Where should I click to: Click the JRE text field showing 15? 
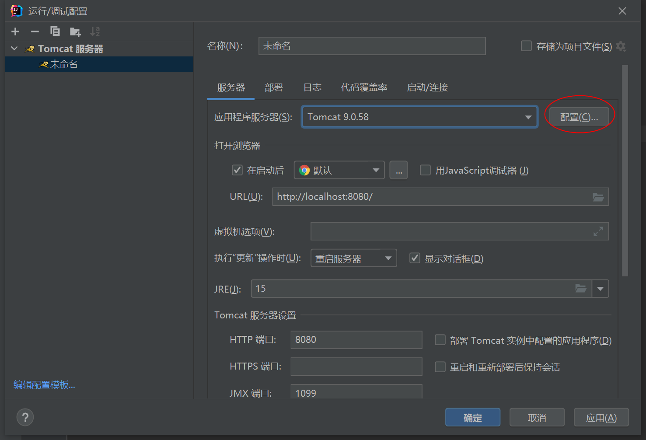pos(421,289)
